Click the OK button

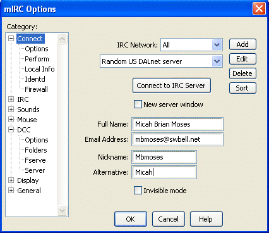(131, 219)
